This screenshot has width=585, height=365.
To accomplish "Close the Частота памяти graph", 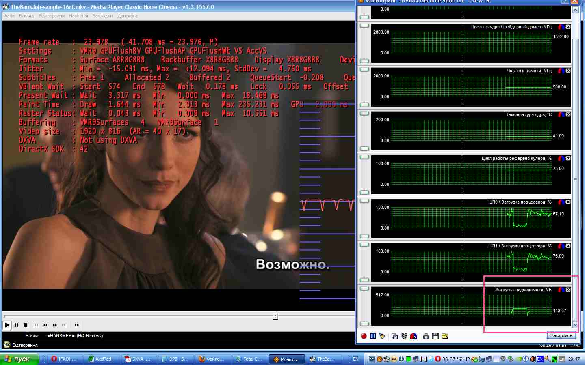I will (568, 71).
